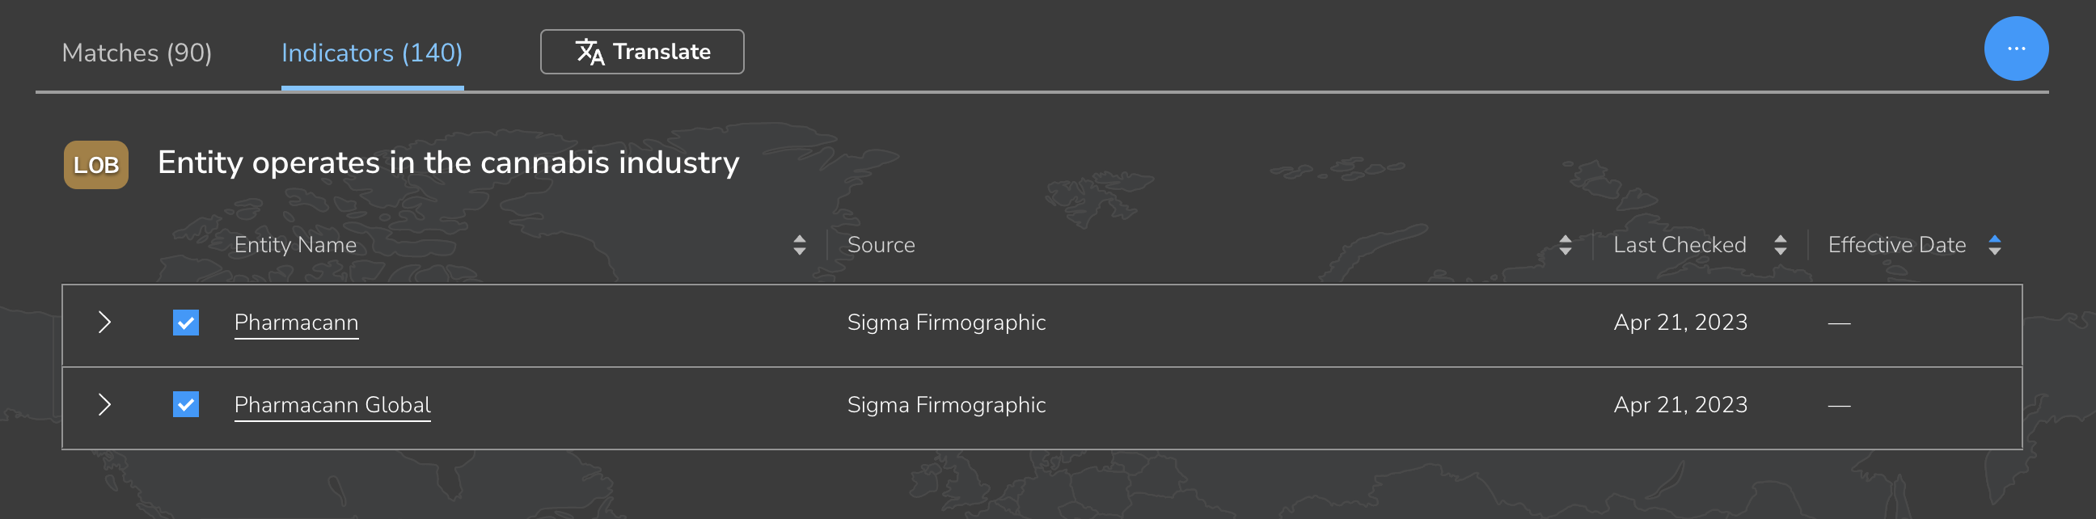This screenshot has width=2096, height=519.
Task: Click the Entity Name column header
Action: tap(295, 245)
